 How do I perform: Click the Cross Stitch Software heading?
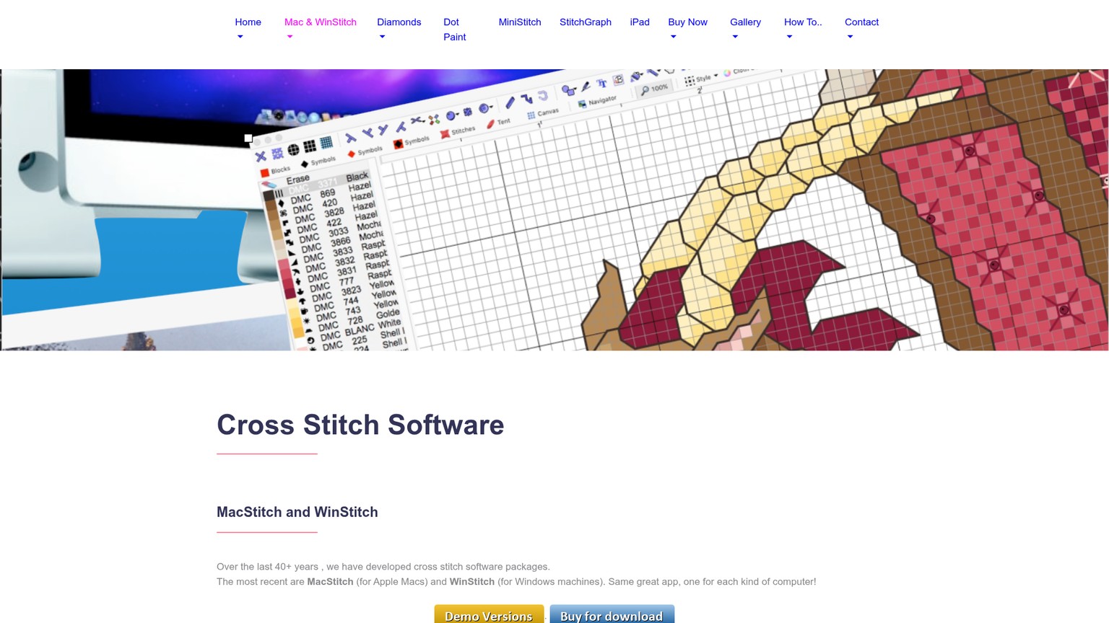(360, 425)
